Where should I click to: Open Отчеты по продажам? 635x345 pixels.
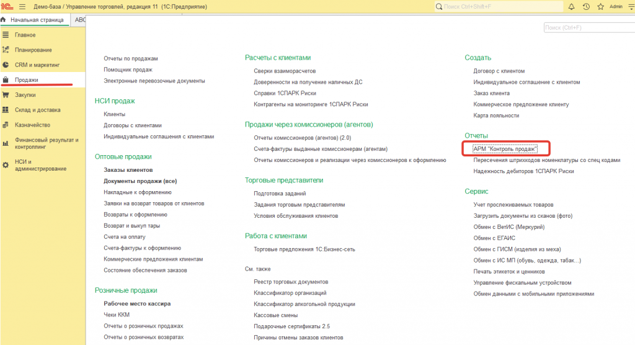pyautogui.click(x=131, y=58)
